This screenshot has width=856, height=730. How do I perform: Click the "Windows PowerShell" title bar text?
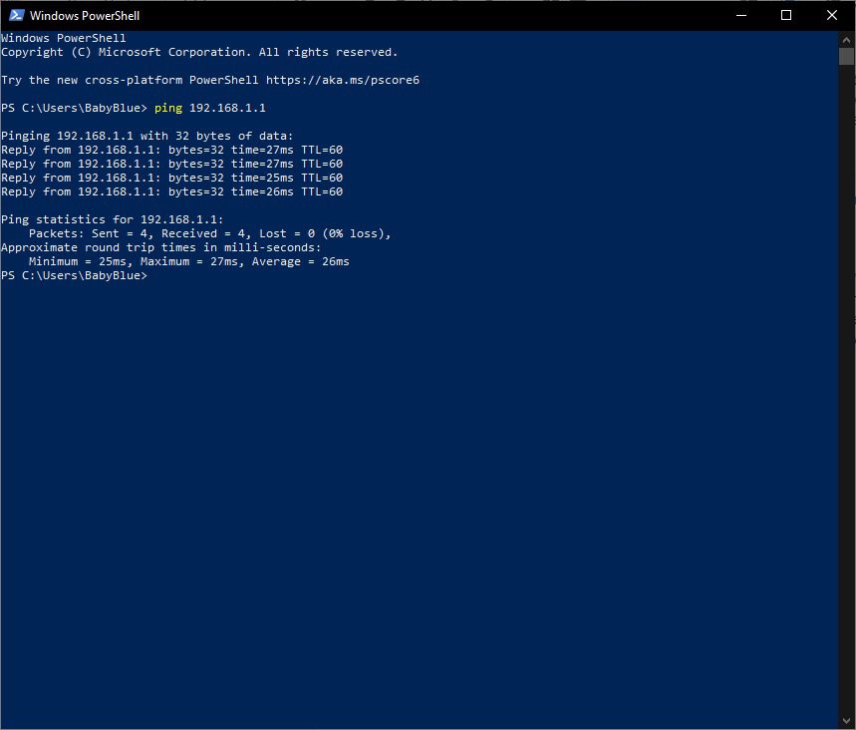[85, 16]
